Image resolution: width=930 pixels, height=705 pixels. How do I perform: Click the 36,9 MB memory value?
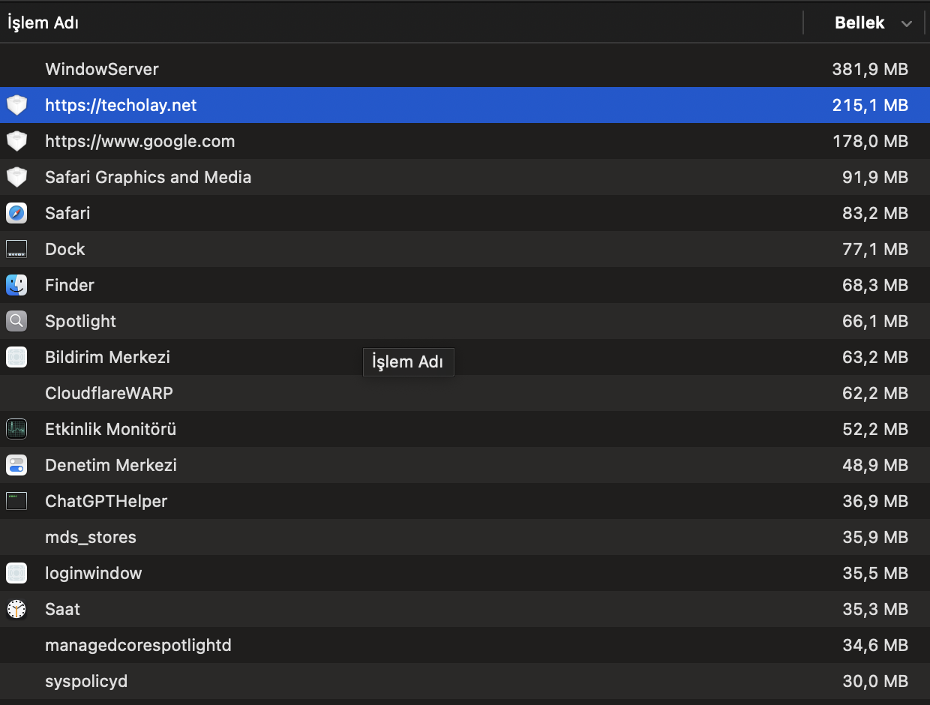coord(875,501)
